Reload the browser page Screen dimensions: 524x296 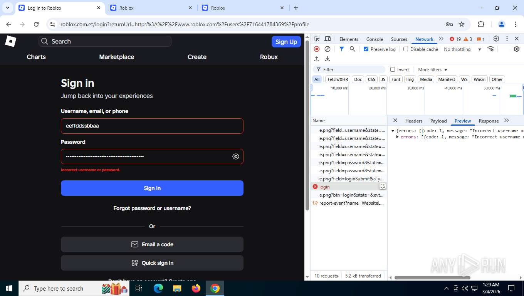coord(36,24)
